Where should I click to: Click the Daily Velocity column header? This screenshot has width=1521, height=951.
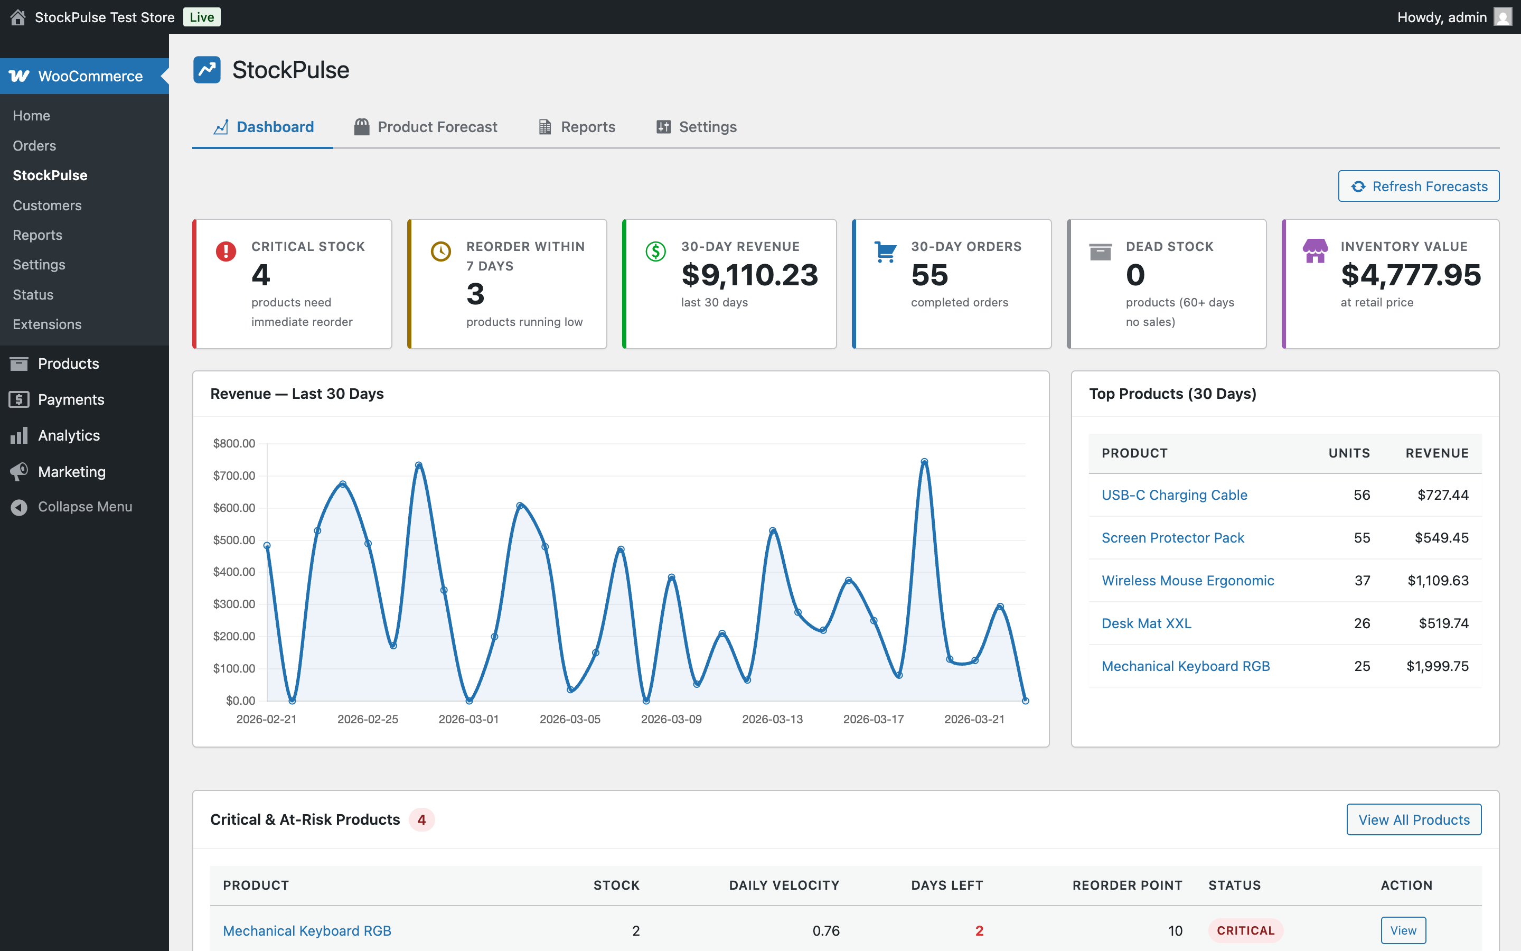coord(784,885)
